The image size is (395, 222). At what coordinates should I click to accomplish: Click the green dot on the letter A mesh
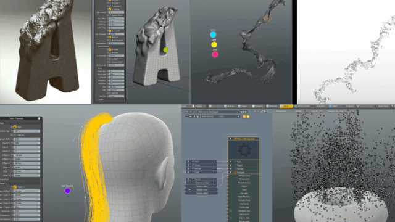165,50
